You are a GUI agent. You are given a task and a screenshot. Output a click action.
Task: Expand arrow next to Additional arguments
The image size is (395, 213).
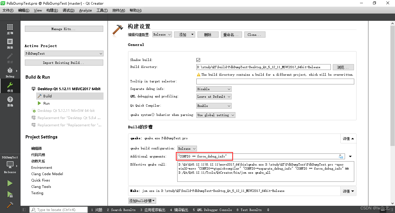coord(350,156)
